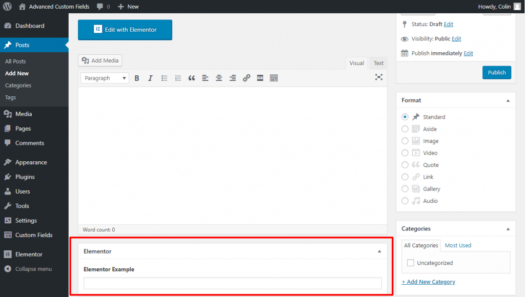
Task: Choose the Video post format
Action: [405, 153]
